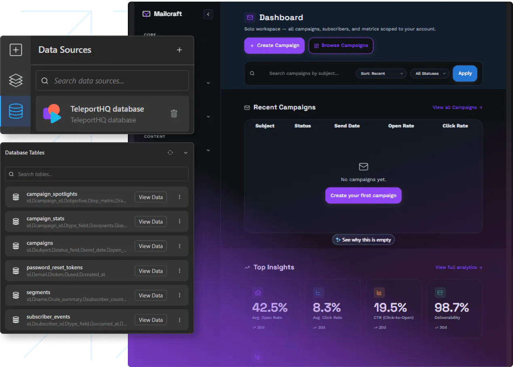View Data for campaign_spotlights table
513x367 pixels.
tap(151, 197)
